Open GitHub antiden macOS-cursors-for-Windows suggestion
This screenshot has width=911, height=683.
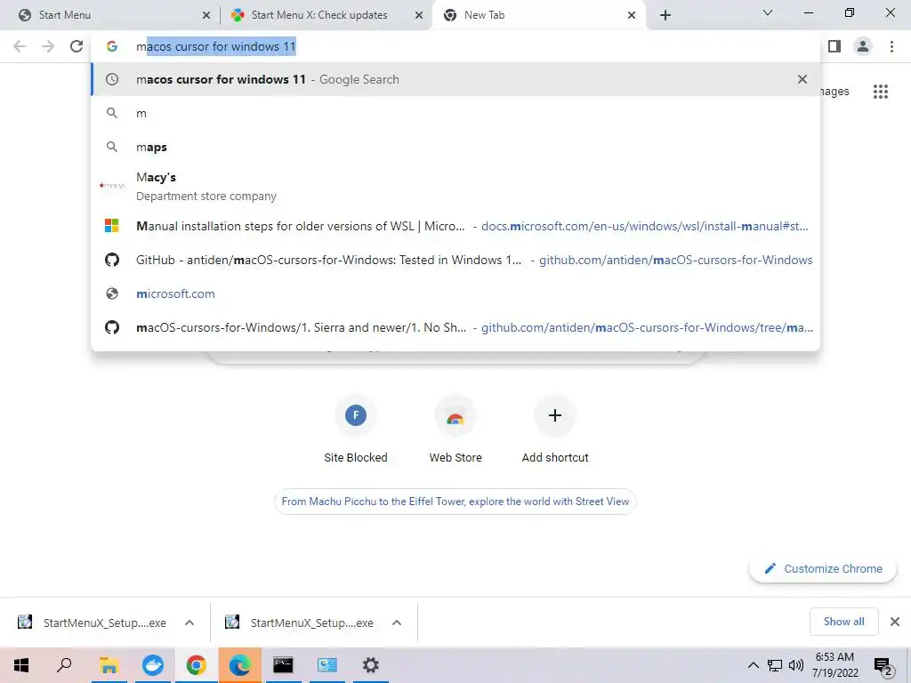[x=455, y=260]
